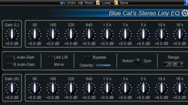
Task: Click the left channel 320 Hz knob
Action: pos(71,34)
